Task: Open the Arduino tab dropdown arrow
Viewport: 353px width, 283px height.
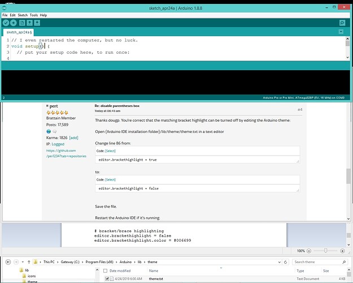Action: pos(341,32)
